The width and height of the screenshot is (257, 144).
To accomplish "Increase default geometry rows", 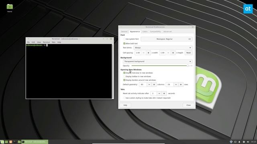I will [x=181, y=84].
